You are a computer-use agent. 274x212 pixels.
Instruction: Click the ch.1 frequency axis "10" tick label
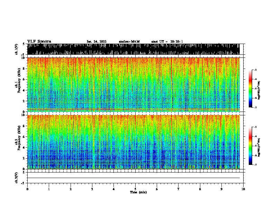24,58
